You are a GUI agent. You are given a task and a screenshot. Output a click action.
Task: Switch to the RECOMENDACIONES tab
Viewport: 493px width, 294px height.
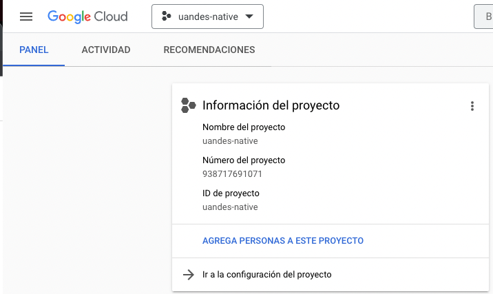(x=209, y=50)
